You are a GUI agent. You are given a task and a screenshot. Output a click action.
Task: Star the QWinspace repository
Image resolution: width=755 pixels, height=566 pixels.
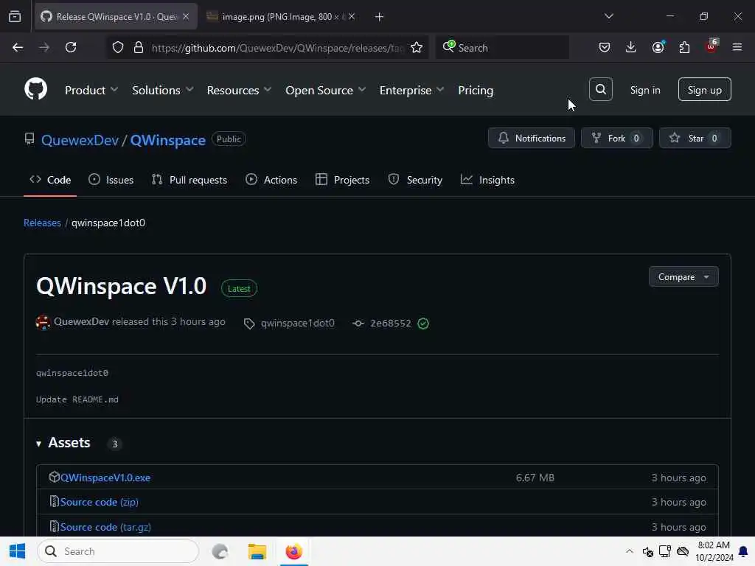click(695, 138)
